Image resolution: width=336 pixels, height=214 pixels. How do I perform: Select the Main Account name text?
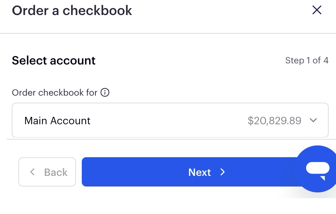(x=58, y=121)
